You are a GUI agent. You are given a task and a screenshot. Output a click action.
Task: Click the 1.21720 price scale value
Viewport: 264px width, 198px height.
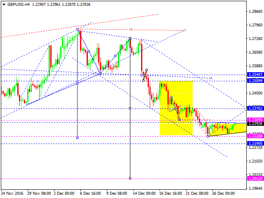(x=256, y=148)
